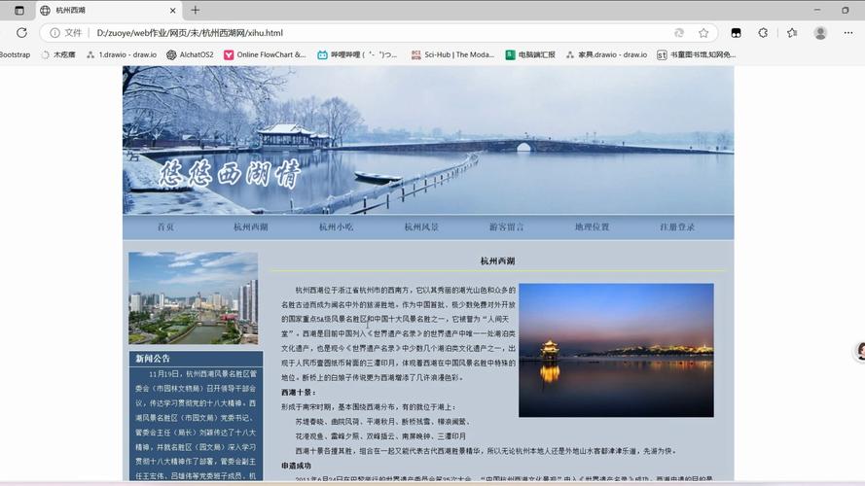Open the 书童图书馆 bookmark

pos(697,54)
